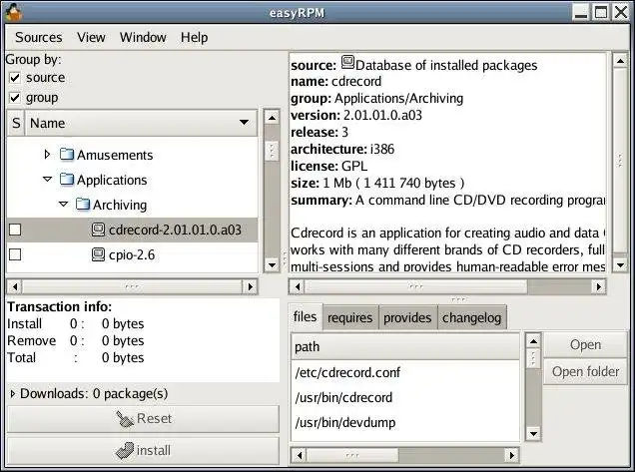Screen dimensions: 635x472
Task: Switch to the files tab
Action: pyautogui.click(x=305, y=316)
